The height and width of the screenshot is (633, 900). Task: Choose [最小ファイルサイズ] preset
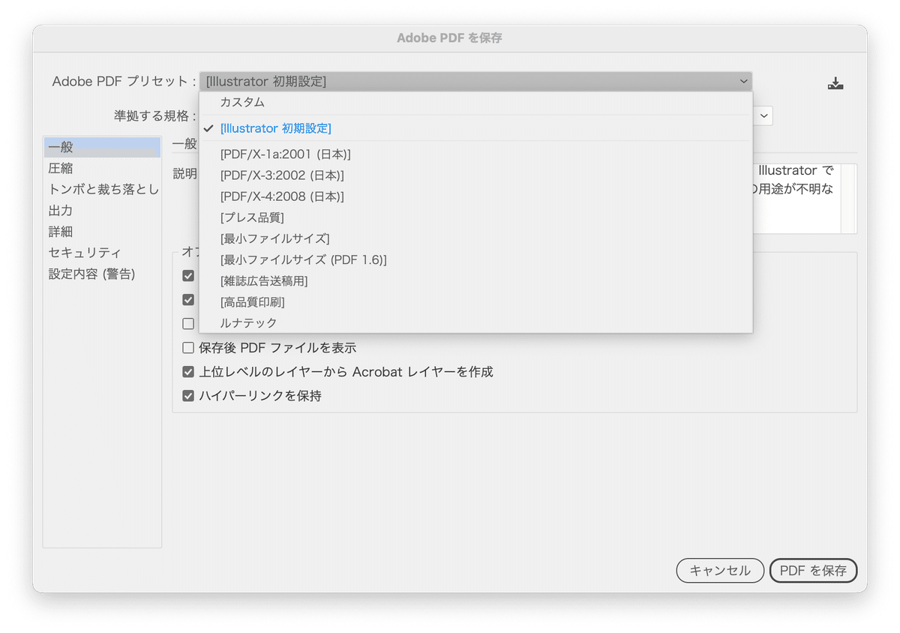click(x=475, y=238)
